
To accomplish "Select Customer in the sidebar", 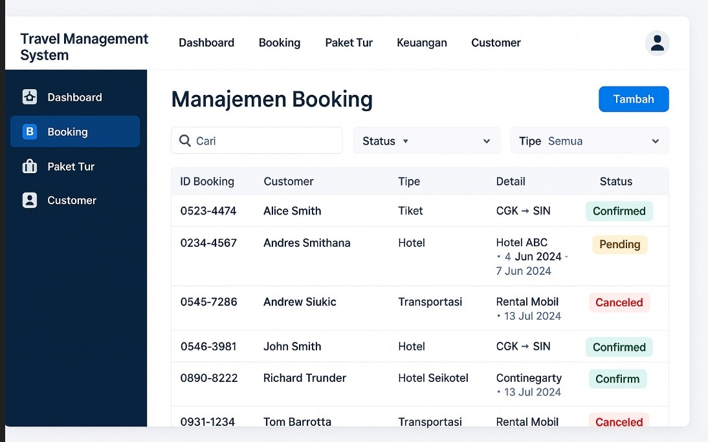I will click(x=75, y=200).
